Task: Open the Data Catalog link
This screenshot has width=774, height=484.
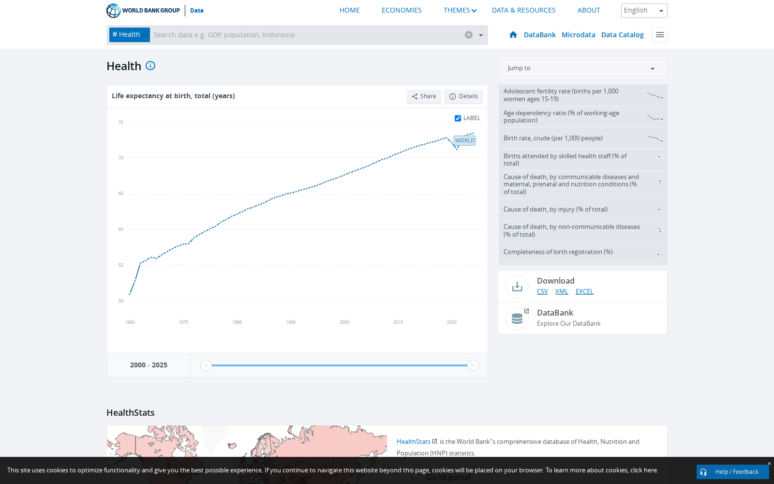Action: pos(623,35)
